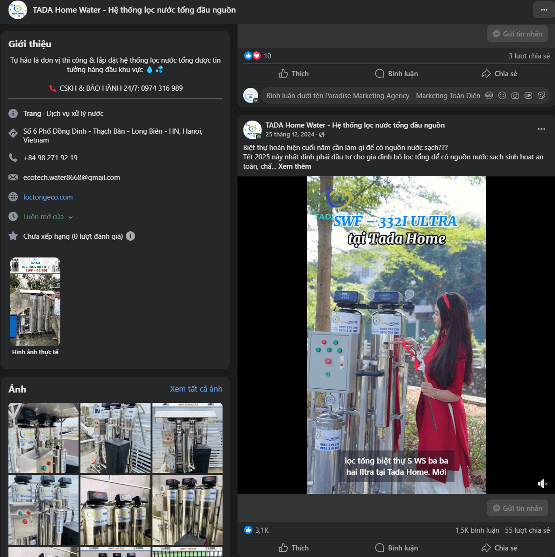This screenshot has height=557, width=555.
Task: Open the three-dot menu on the 25 tháng 12 post
Action: (541, 129)
